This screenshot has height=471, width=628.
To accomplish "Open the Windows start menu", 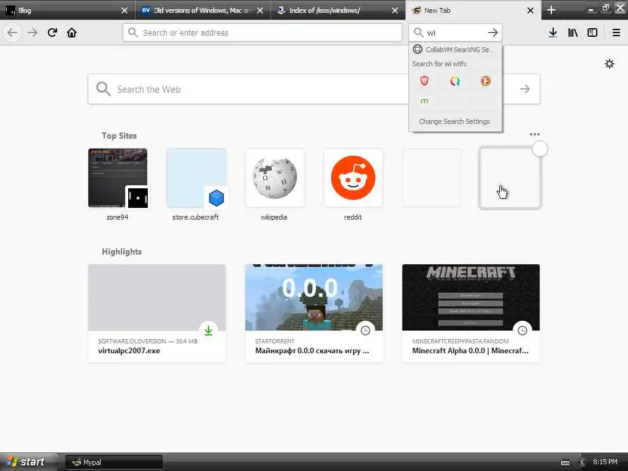I will 28,462.
